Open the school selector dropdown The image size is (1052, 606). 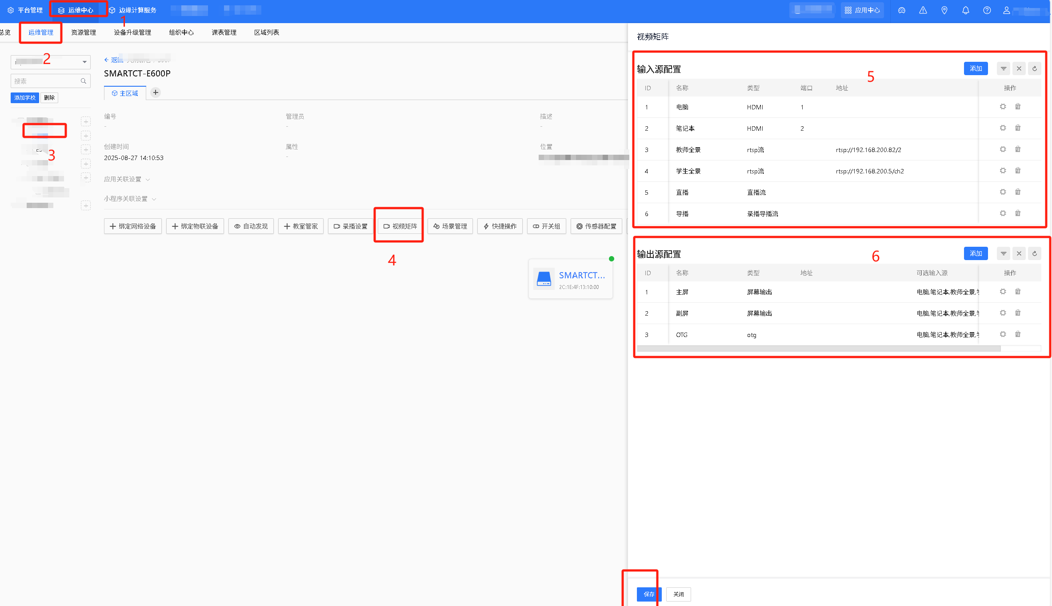(x=50, y=62)
